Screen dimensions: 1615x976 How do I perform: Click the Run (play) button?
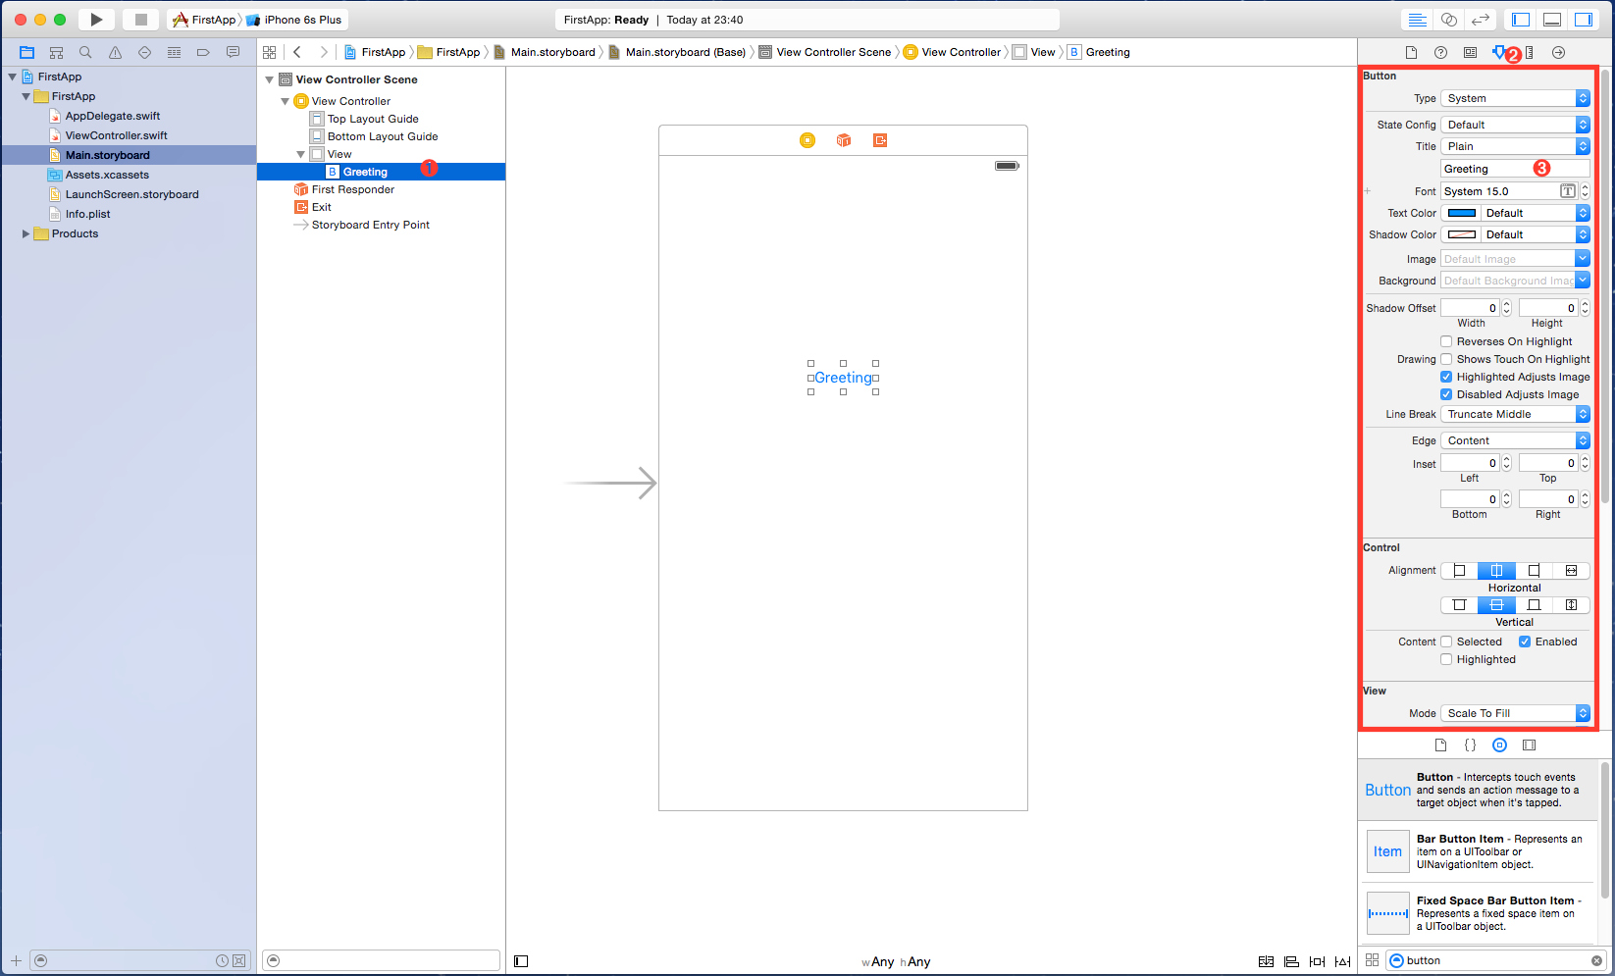pyautogui.click(x=96, y=20)
